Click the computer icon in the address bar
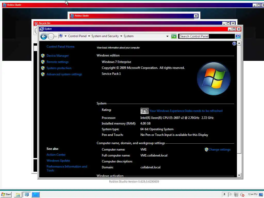Viewport: 264px width, 198px height. (61, 36)
